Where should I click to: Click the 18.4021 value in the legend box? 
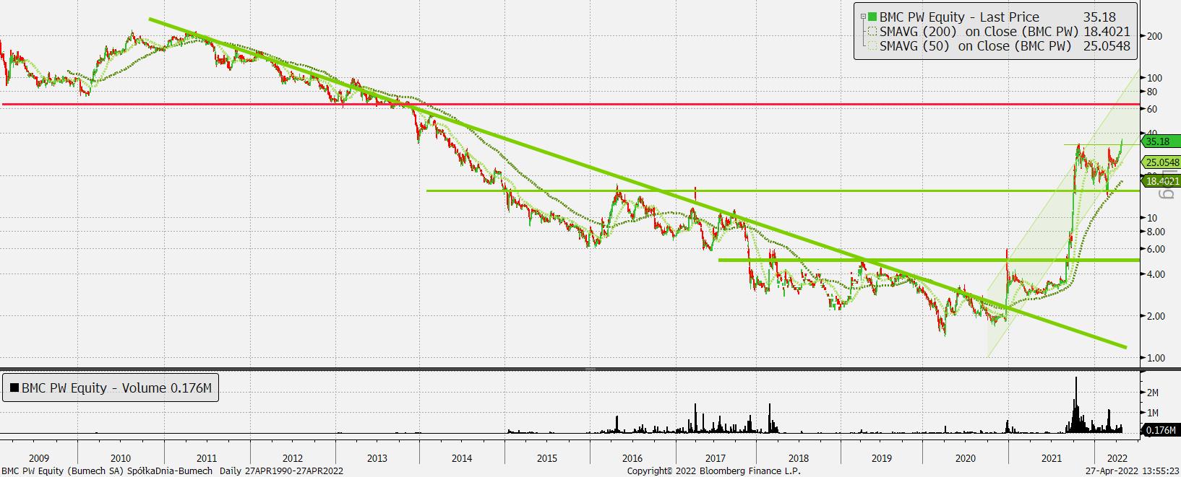pos(1107,32)
